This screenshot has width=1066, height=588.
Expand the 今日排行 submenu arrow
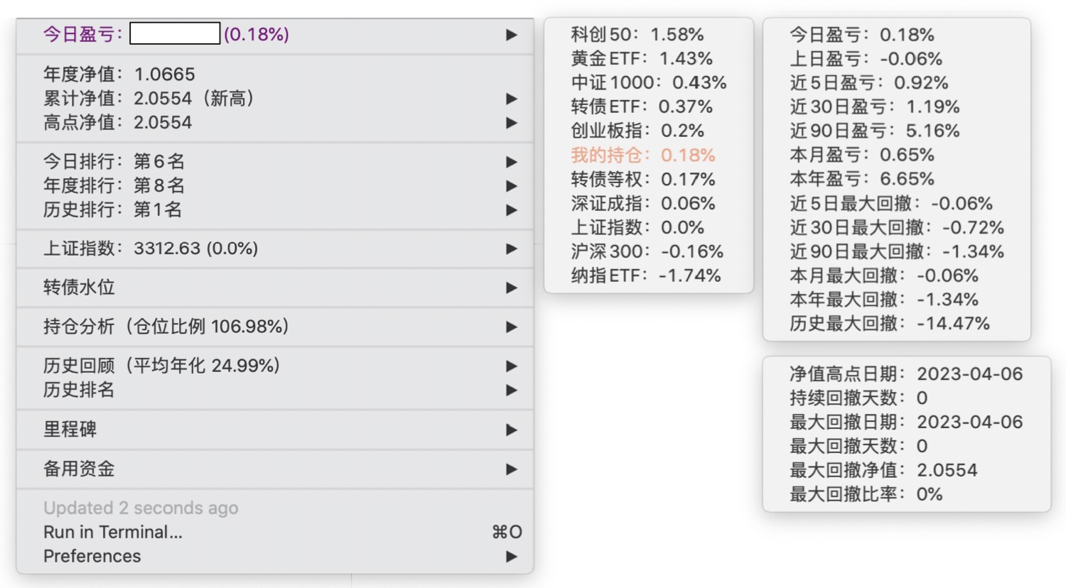point(511,162)
